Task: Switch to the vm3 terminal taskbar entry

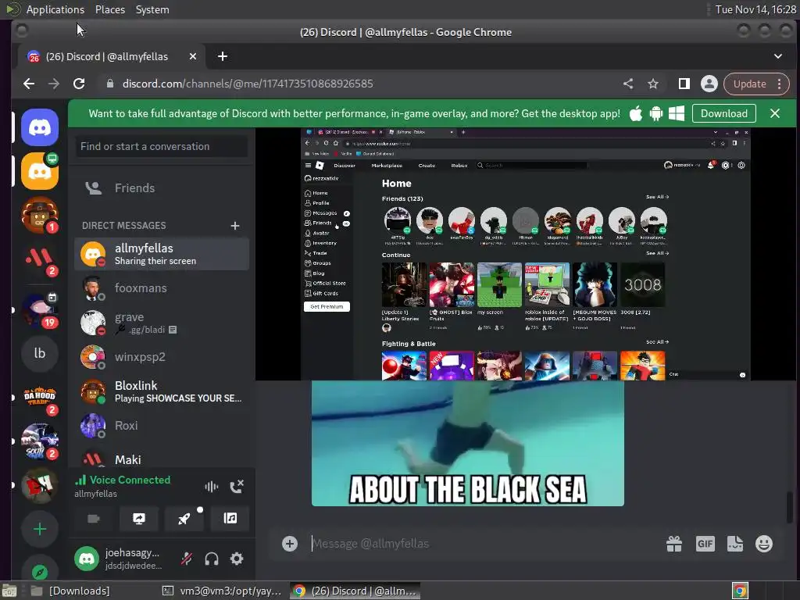Action: pos(222,591)
